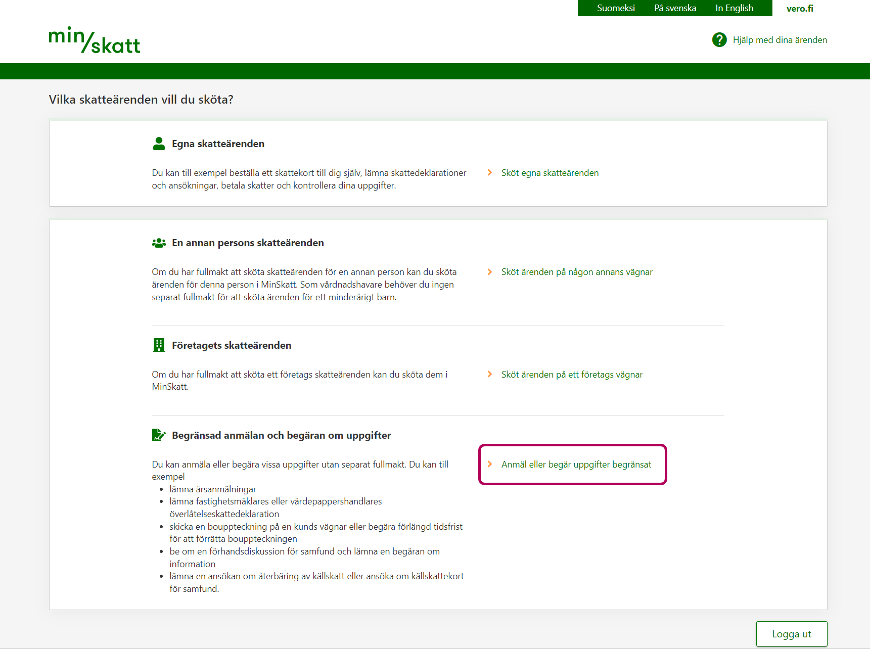This screenshot has width=870, height=649.
Task: Click the building icon beside Företagets skatteärenden
Action: tap(159, 345)
